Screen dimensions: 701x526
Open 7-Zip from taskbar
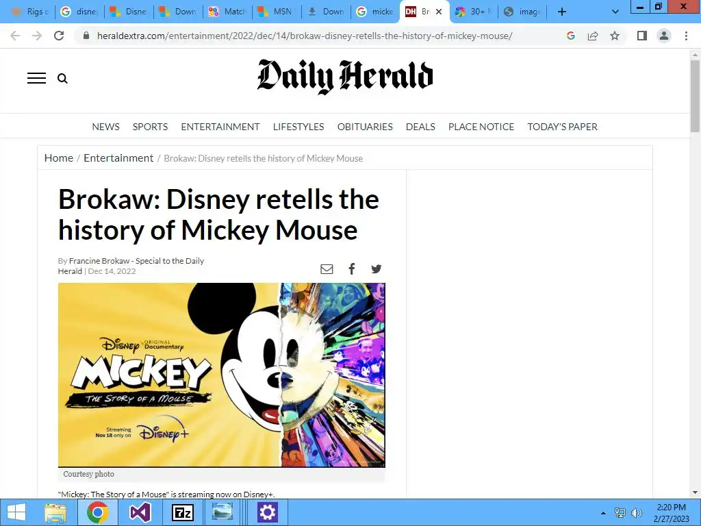click(183, 512)
